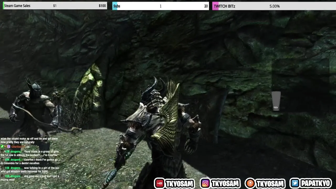
Task: Click the Instagram logo icon
Action: 206,183
